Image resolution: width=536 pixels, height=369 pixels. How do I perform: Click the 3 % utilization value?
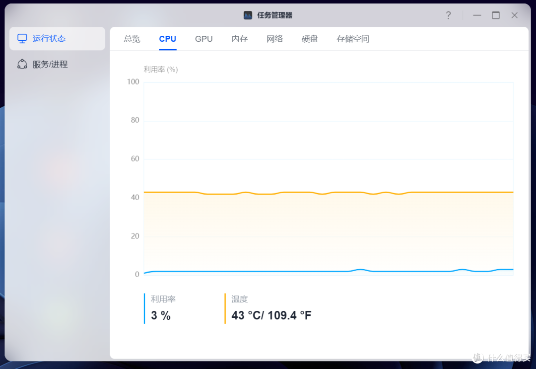161,315
